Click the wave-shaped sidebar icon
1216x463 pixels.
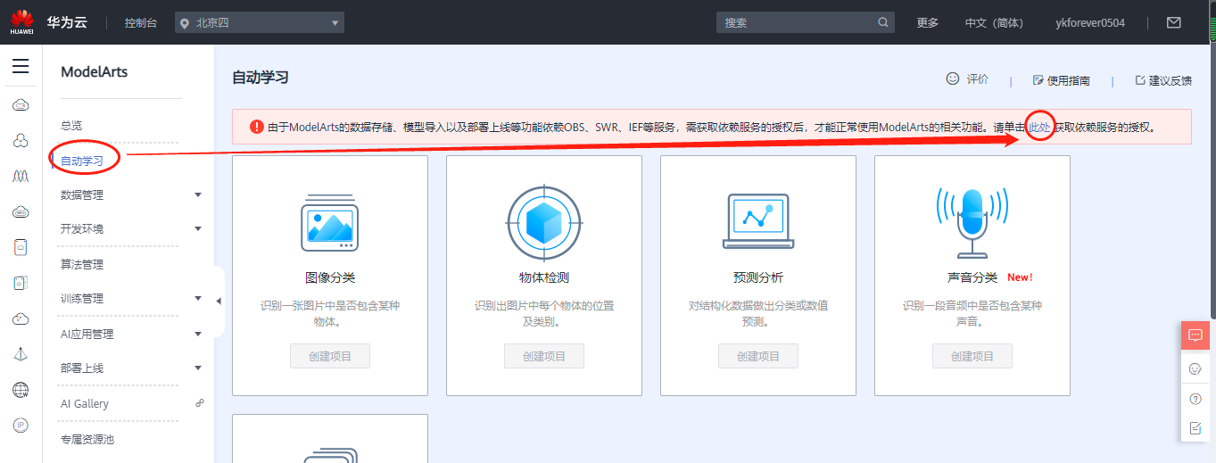(21, 177)
